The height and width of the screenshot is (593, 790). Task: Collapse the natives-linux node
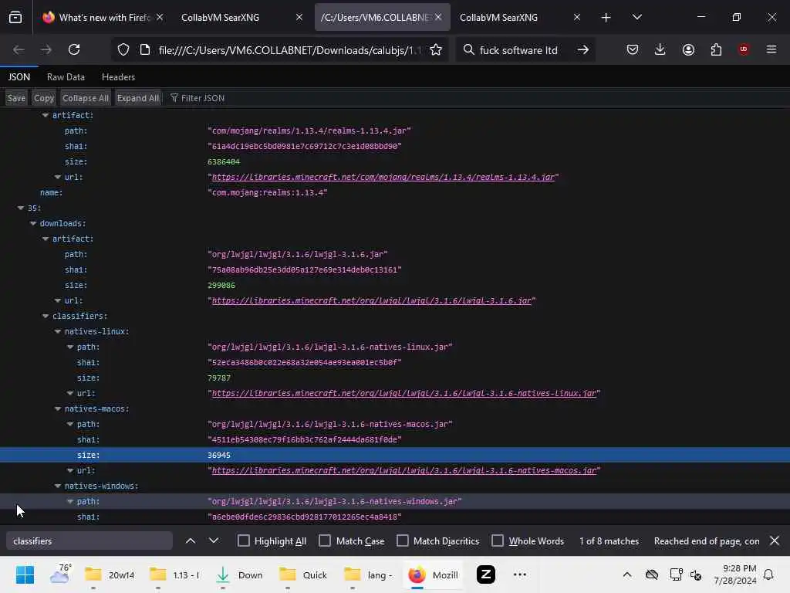coord(58,331)
